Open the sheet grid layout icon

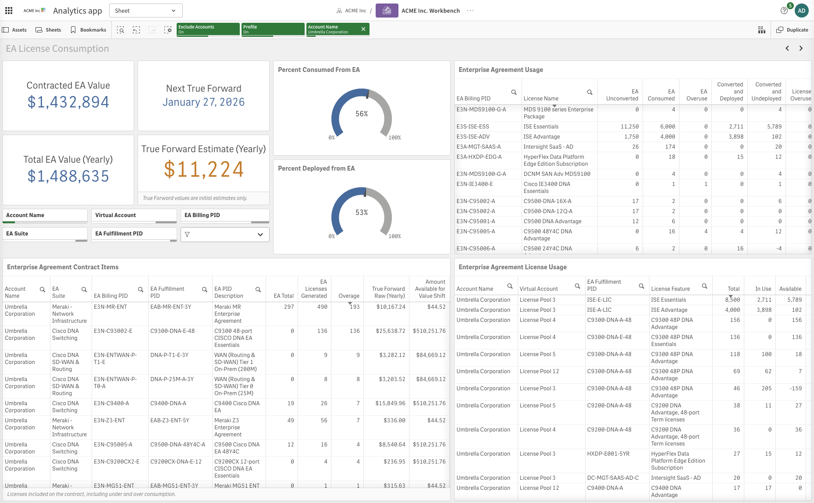coord(762,30)
